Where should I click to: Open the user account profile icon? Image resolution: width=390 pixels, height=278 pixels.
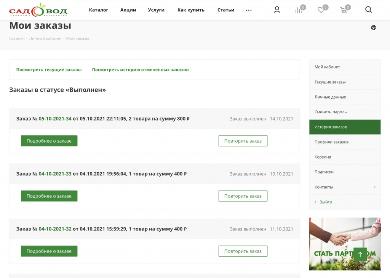[277, 10]
